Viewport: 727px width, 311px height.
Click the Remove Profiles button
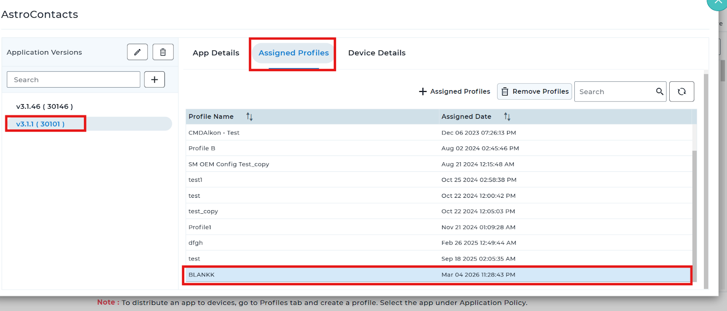[535, 91]
